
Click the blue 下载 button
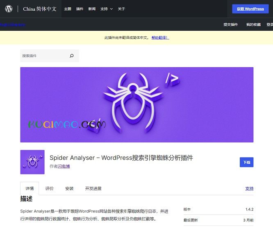point(246,162)
